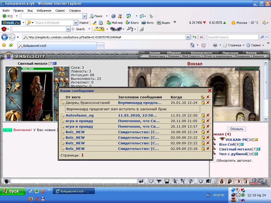Toggle the CLOCK mode button
Image resolution: width=271 pixels, height=203 pixels.
pyautogui.click(x=254, y=183)
